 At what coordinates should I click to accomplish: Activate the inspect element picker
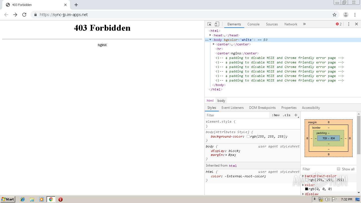coord(209,24)
